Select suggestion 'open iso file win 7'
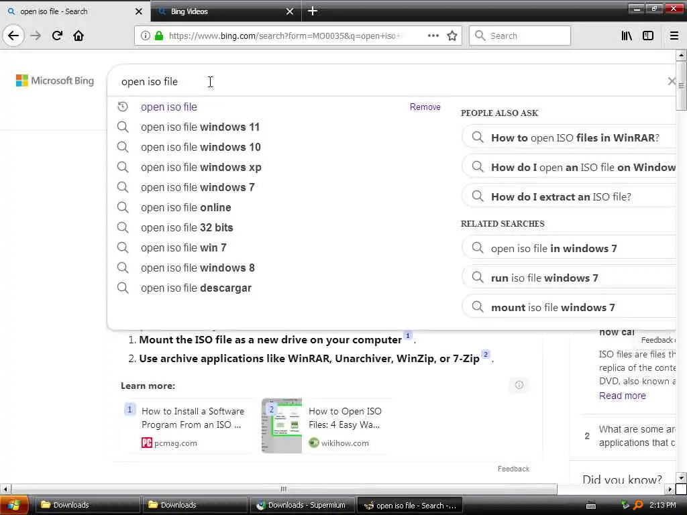Image resolution: width=687 pixels, height=515 pixels. click(x=184, y=248)
